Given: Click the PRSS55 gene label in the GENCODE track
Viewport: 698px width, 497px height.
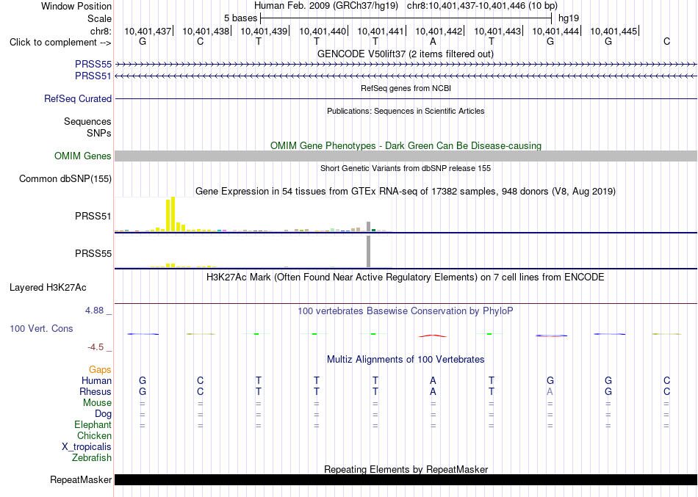Looking at the screenshot, I should click(x=93, y=65).
